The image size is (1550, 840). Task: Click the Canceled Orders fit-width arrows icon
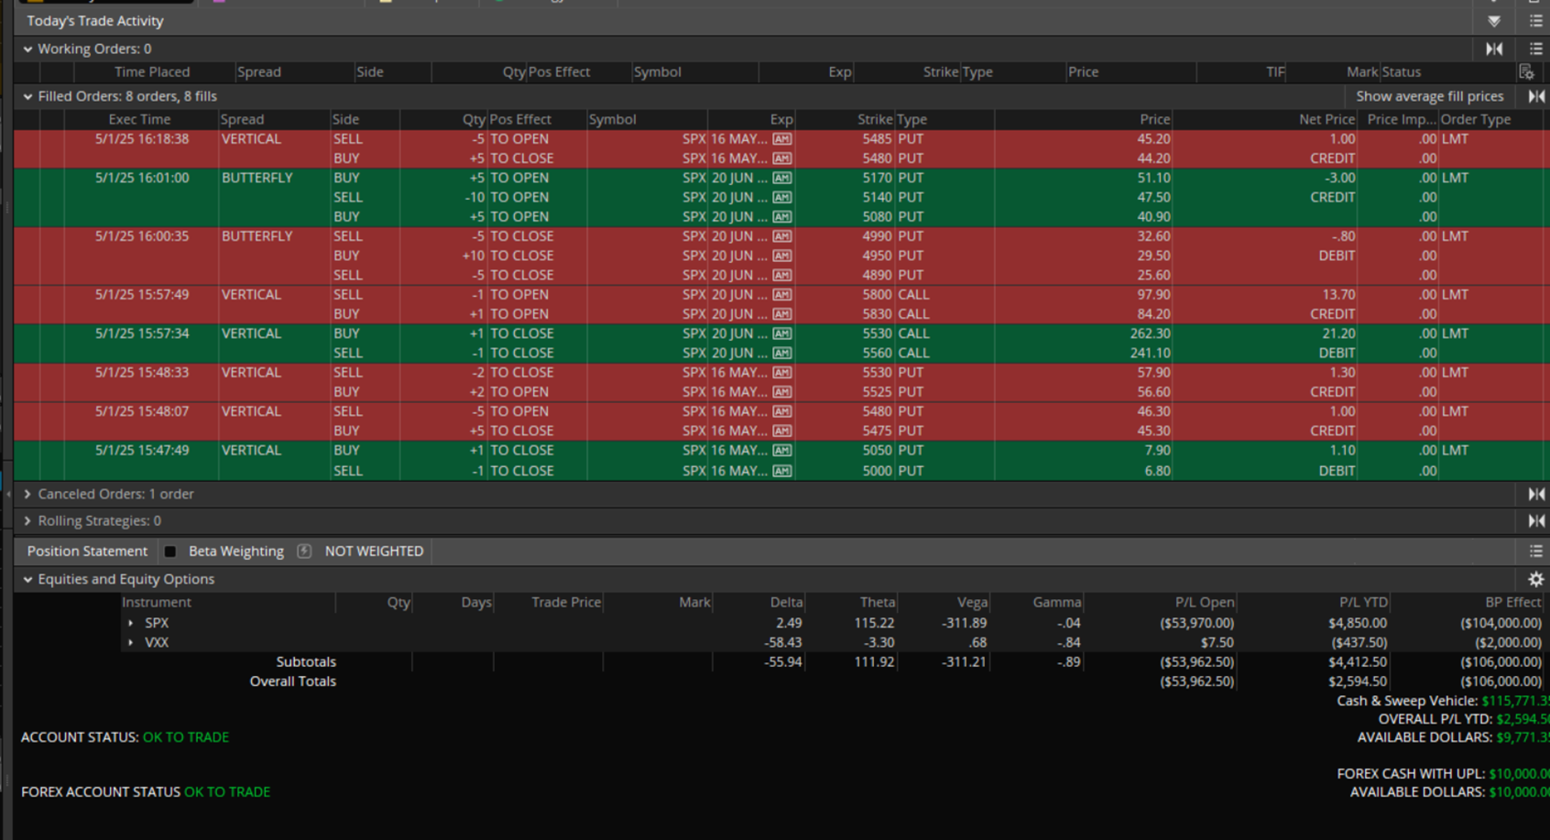(1535, 495)
